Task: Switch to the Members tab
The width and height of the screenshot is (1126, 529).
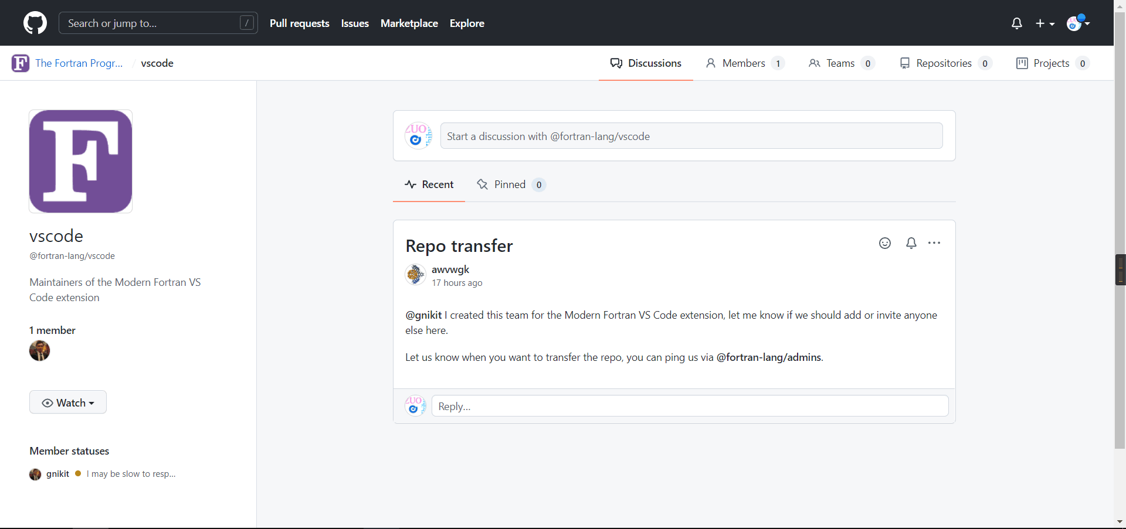Action: (x=745, y=63)
